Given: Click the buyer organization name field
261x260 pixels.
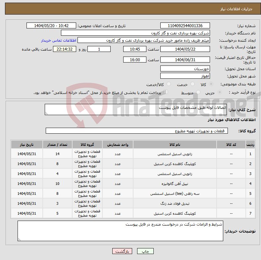Looking at the screenshot, I should (x=135, y=33).
